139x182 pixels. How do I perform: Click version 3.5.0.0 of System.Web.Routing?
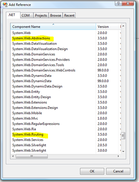(x=102, y=135)
